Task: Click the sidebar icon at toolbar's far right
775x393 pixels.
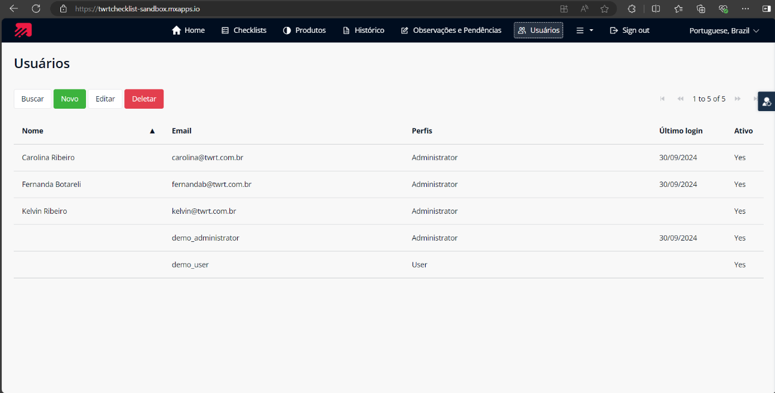Action: [x=767, y=9]
